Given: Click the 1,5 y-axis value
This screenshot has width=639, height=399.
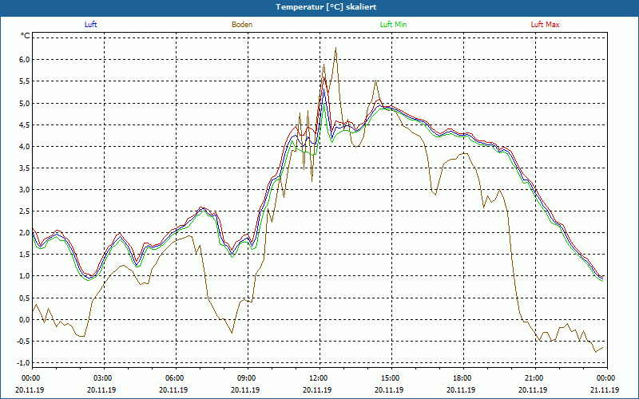Looking at the screenshot, I should click(x=25, y=255).
